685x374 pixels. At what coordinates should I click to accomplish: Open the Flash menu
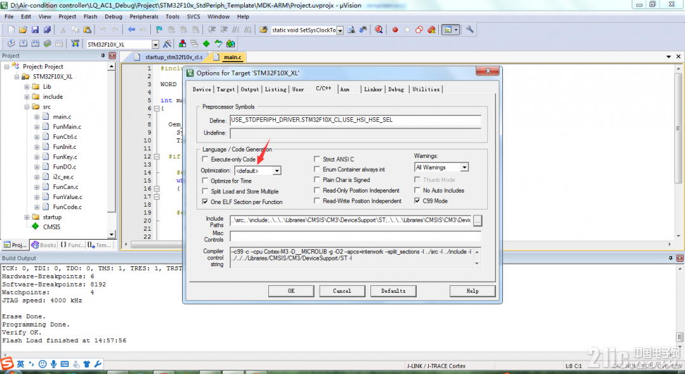click(91, 16)
